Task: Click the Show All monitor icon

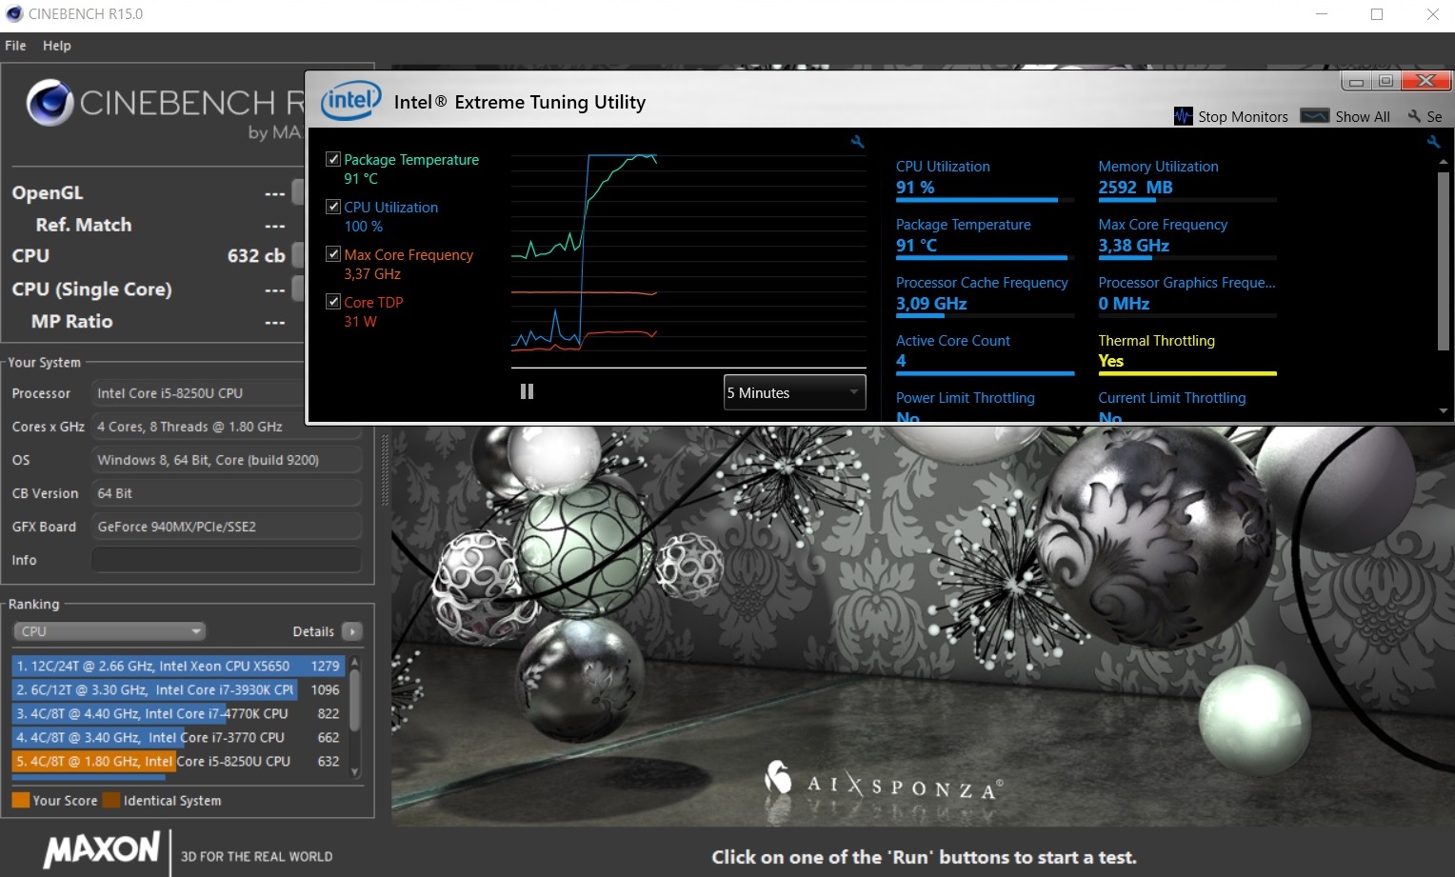Action: pyautogui.click(x=1315, y=116)
